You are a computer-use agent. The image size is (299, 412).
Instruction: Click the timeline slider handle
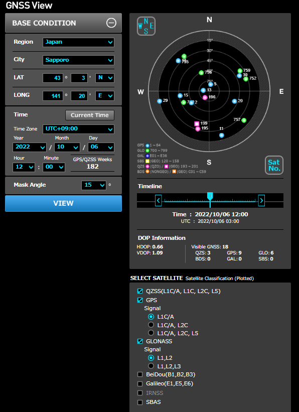point(210,196)
